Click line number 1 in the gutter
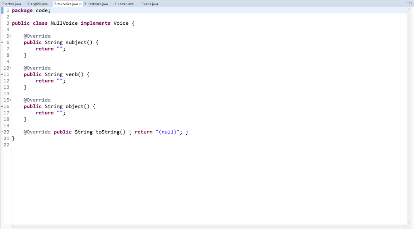The image size is (414, 229). [x=8, y=10]
